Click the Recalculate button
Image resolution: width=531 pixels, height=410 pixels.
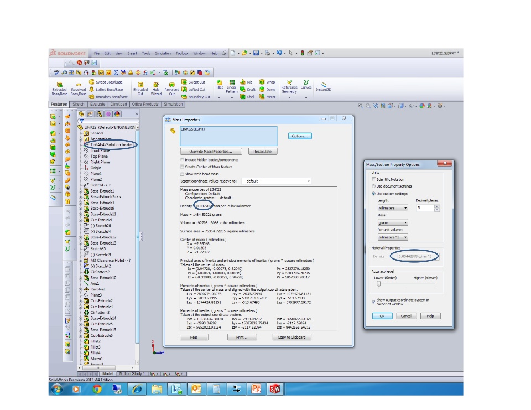click(x=262, y=152)
